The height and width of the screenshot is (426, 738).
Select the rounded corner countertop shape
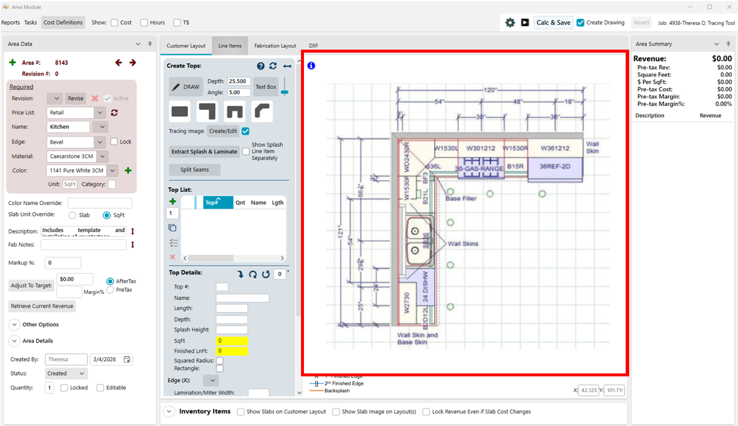tap(261, 111)
